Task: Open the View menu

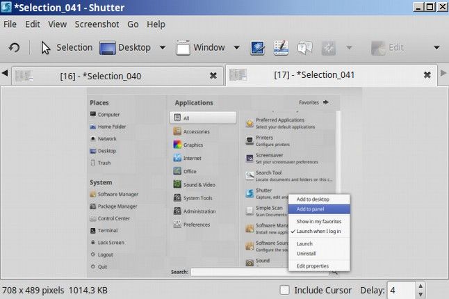Action: click(x=57, y=24)
